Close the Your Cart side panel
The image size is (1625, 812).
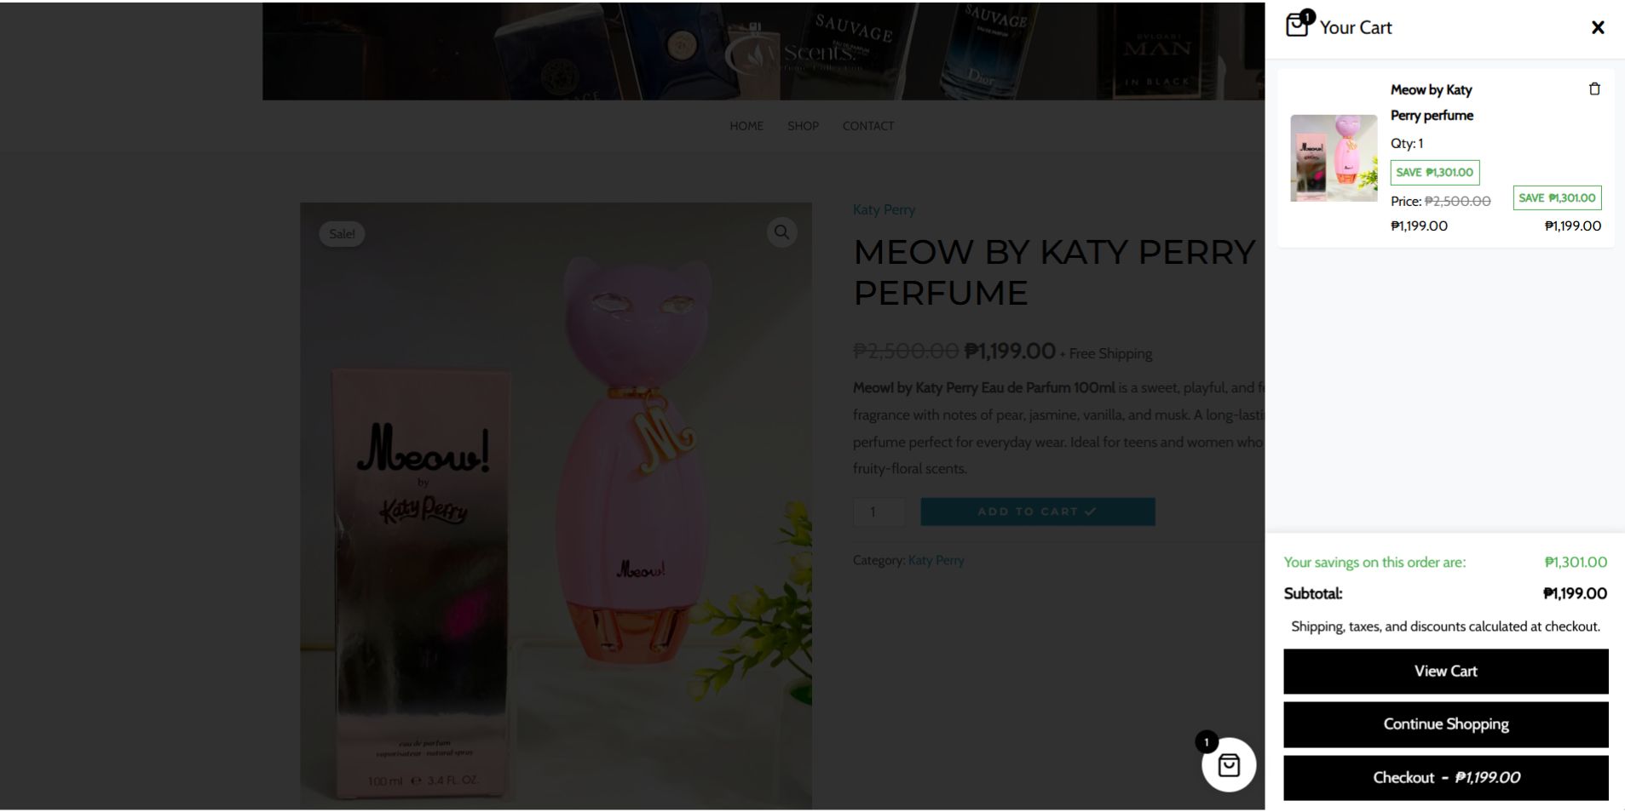pyautogui.click(x=1598, y=28)
